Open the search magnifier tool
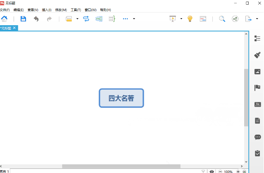The image size is (264, 173). click(222, 19)
